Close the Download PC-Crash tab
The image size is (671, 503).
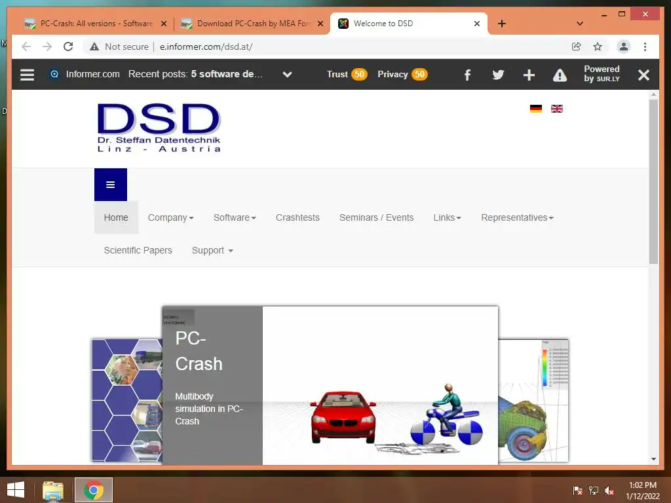[x=320, y=24]
